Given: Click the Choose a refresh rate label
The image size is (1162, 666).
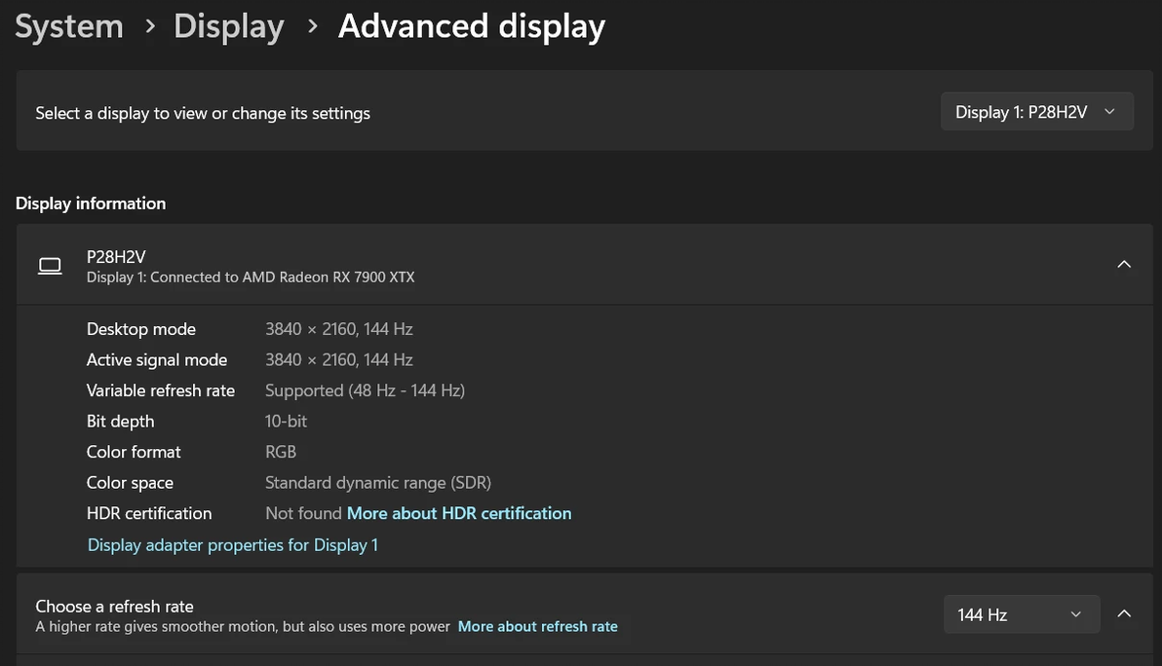Looking at the screenshot, I should pyautogui.click(x=114, y=606).
